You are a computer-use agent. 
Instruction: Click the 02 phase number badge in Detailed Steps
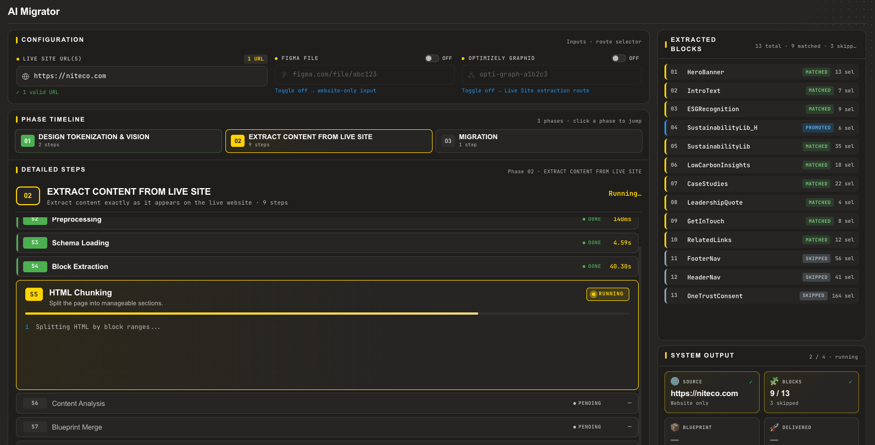[28, 196]
